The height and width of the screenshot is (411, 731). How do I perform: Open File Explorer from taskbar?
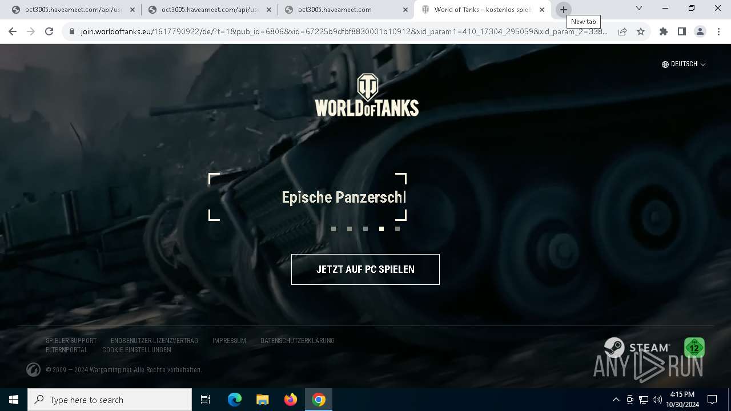pyautogui.click(x=263, y=400)
